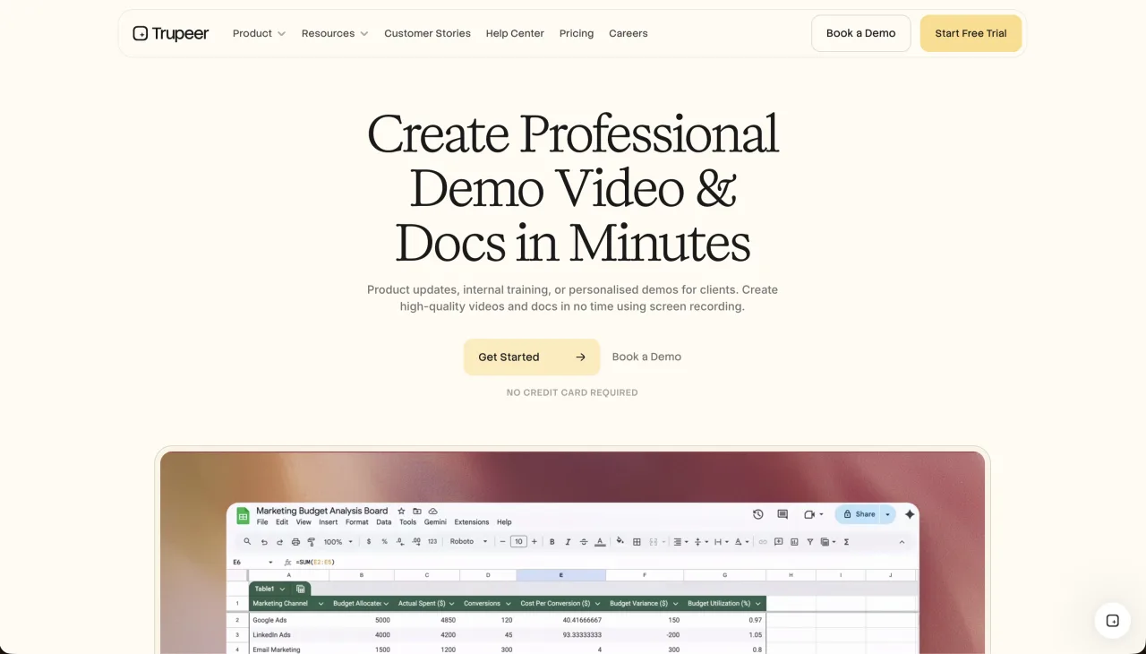Click the undo arrow in the Sheets toolbar
Viewport: 1146px width, 654px height.
click(x=264, y=542)
